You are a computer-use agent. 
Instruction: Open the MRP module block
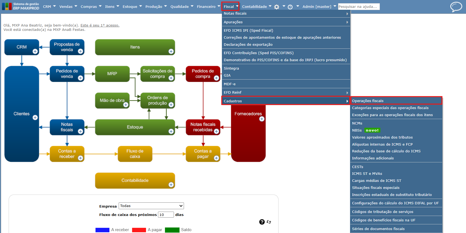(112, 74)
